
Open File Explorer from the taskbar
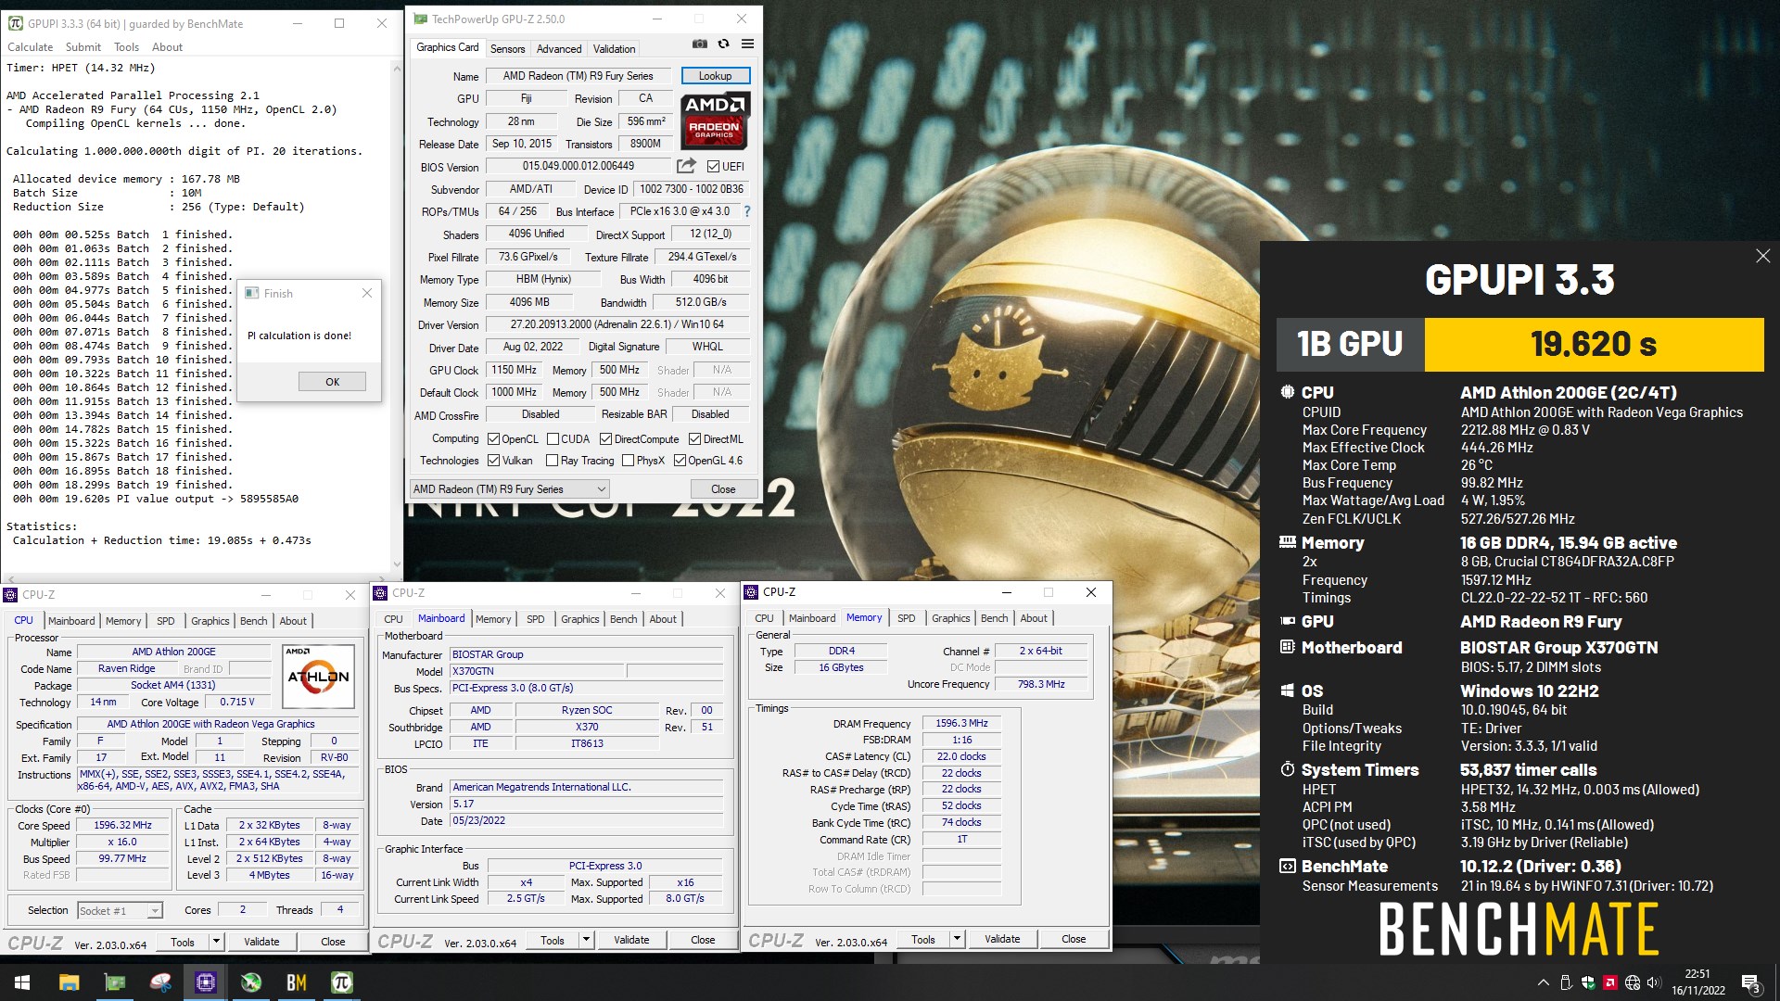click(x=69, y=982)
